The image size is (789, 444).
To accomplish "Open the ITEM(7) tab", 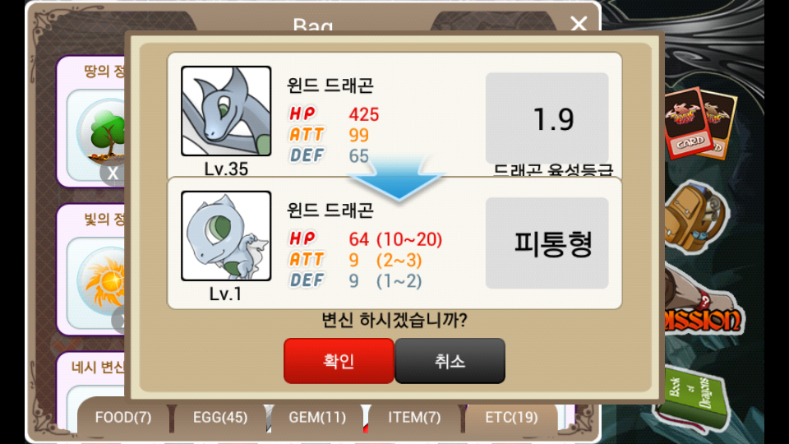I will pos(414,418).
